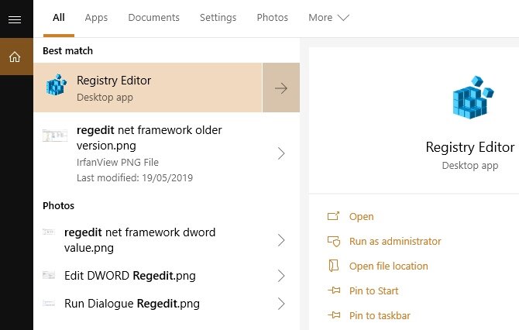Click the Last modified: 19/05/2019 text
The width and height of the screenshot is (519, 330).
[x=135, y=178]
